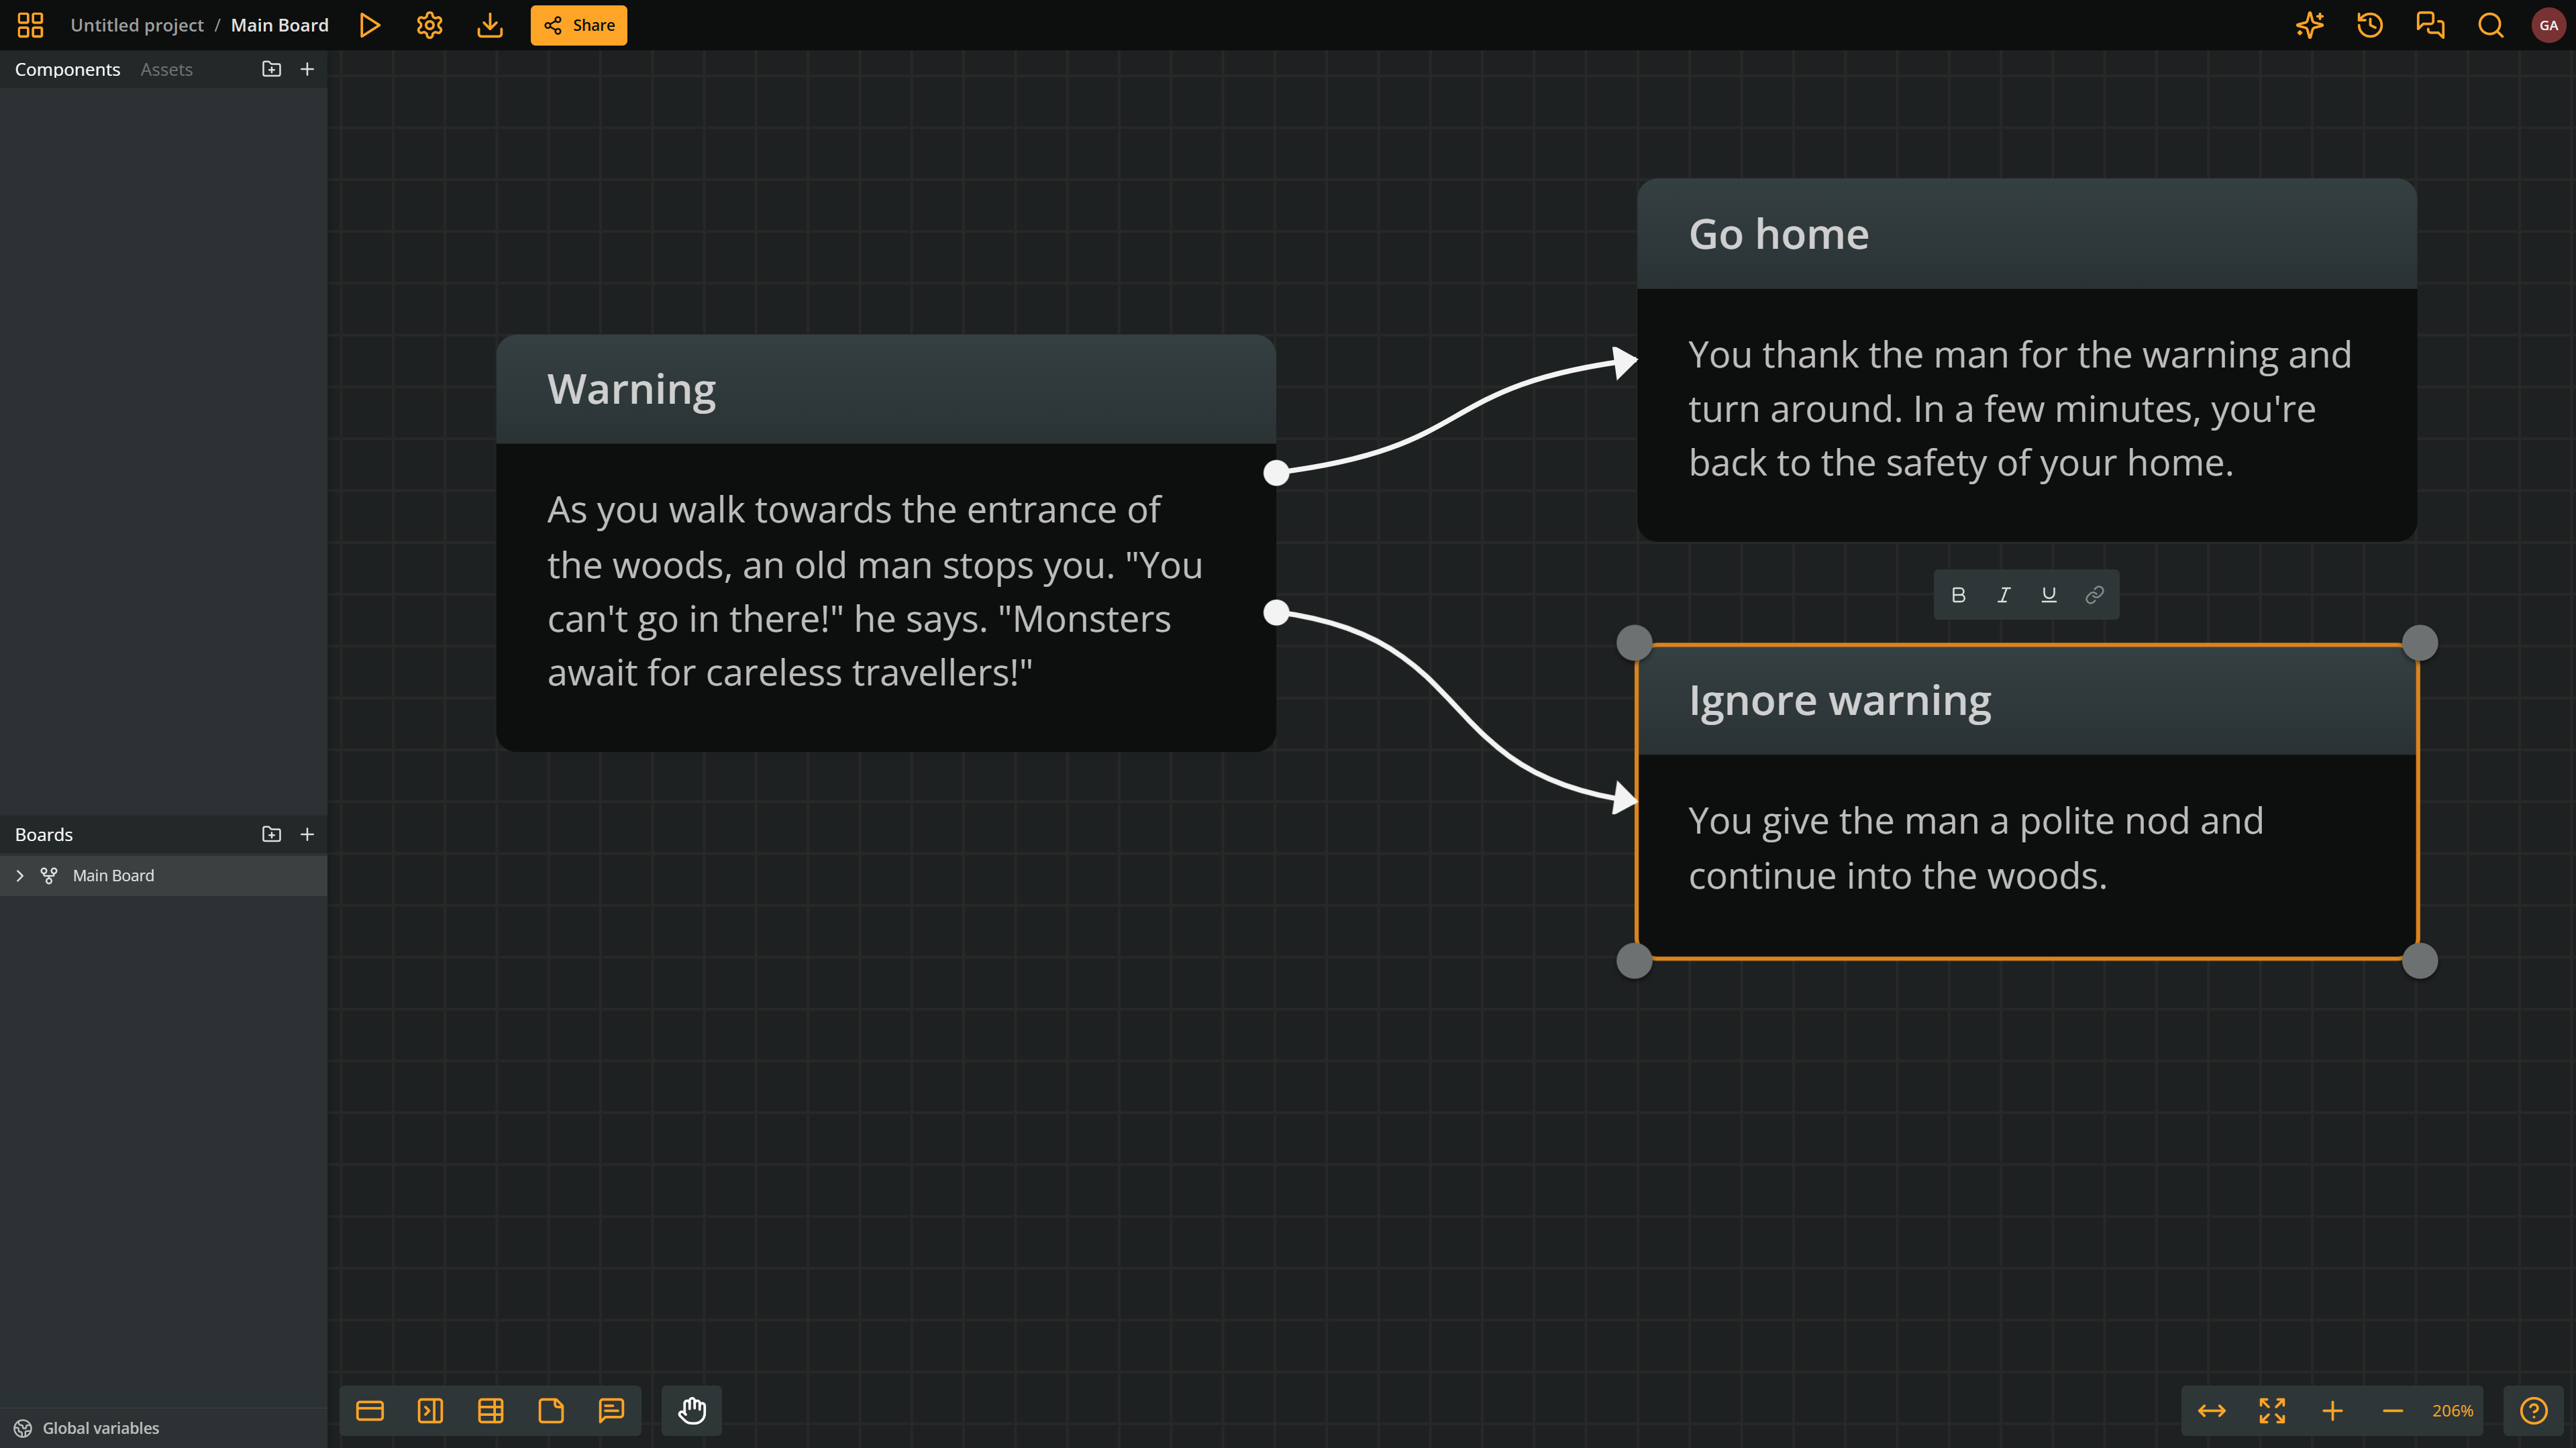Screen dimensions: 2576x1448
Task: Switch to the Components tab
Action: pos(67,69)
